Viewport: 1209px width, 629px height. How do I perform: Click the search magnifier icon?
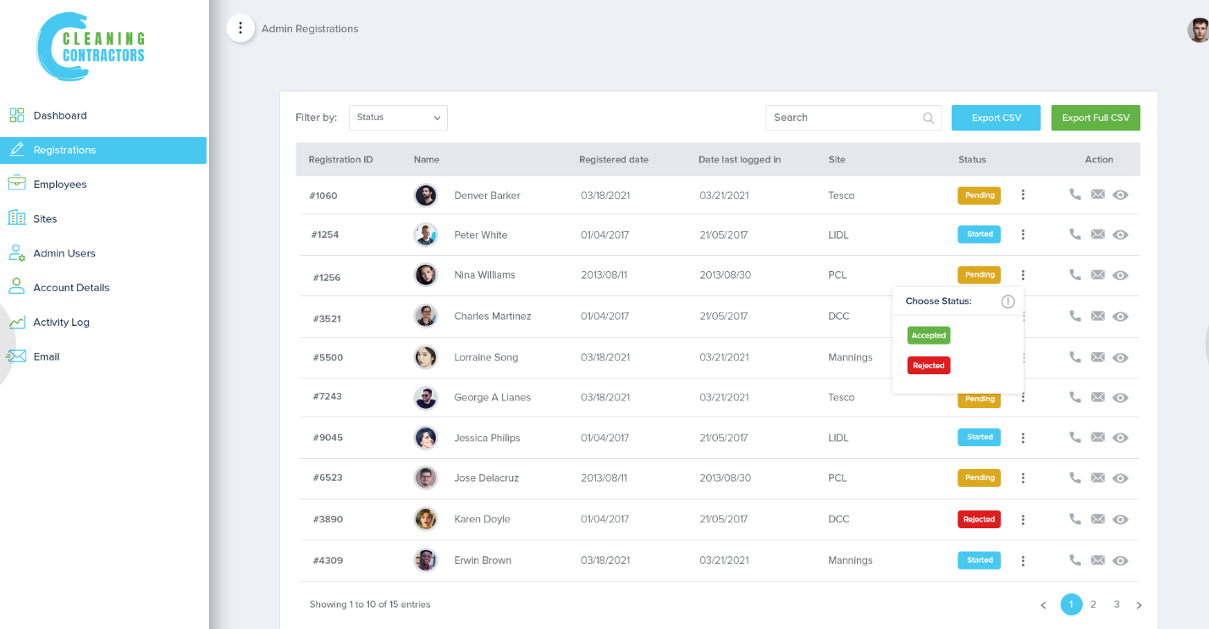[929, 119]
